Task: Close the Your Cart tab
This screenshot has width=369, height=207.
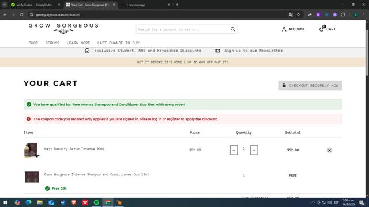Action: [114, 5]
